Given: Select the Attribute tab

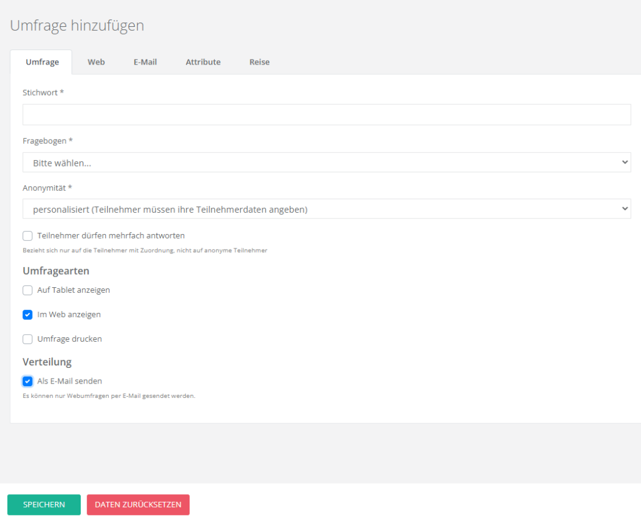Looking at the screenshot, I should coord(203,62).
